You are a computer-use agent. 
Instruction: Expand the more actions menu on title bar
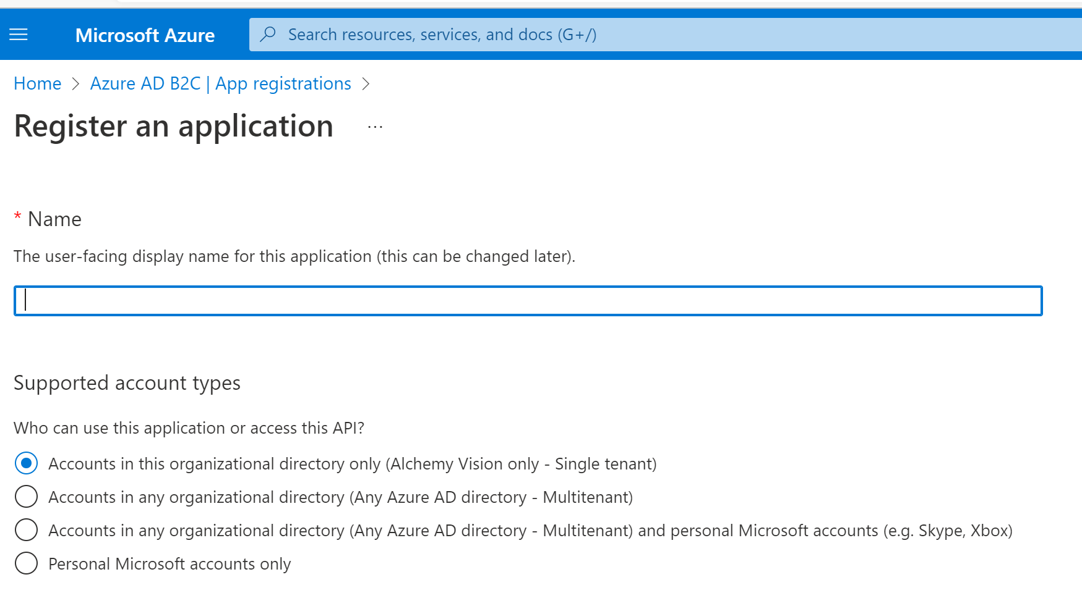(374, 126)
